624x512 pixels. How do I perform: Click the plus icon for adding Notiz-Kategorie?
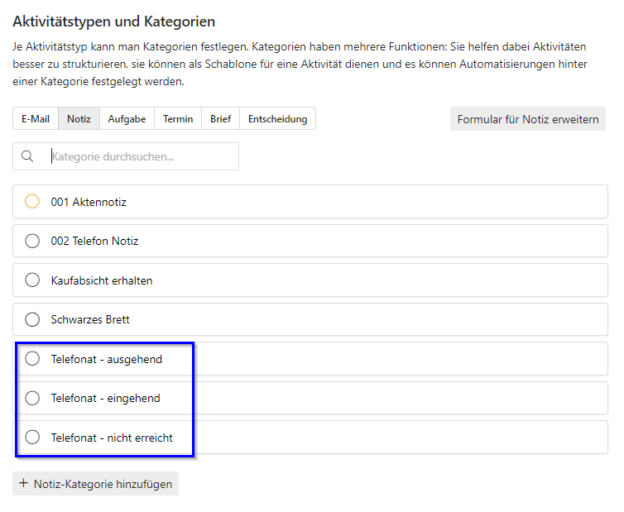[x=23, y=484]
